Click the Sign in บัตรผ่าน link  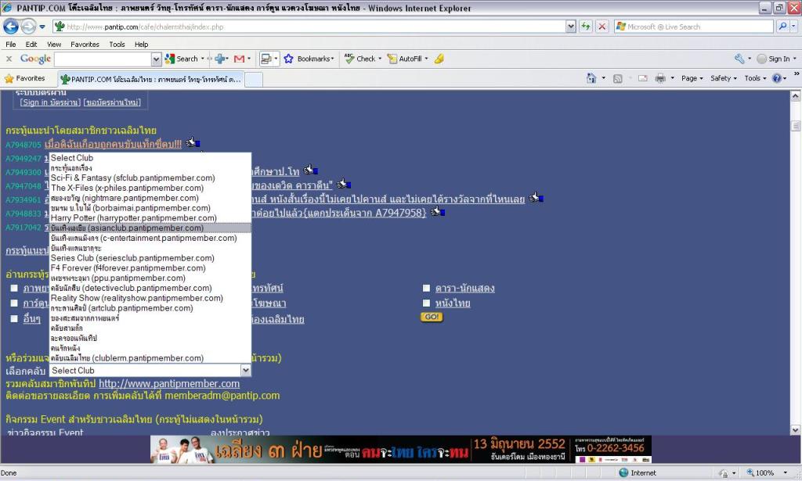(x=50, y=102)
